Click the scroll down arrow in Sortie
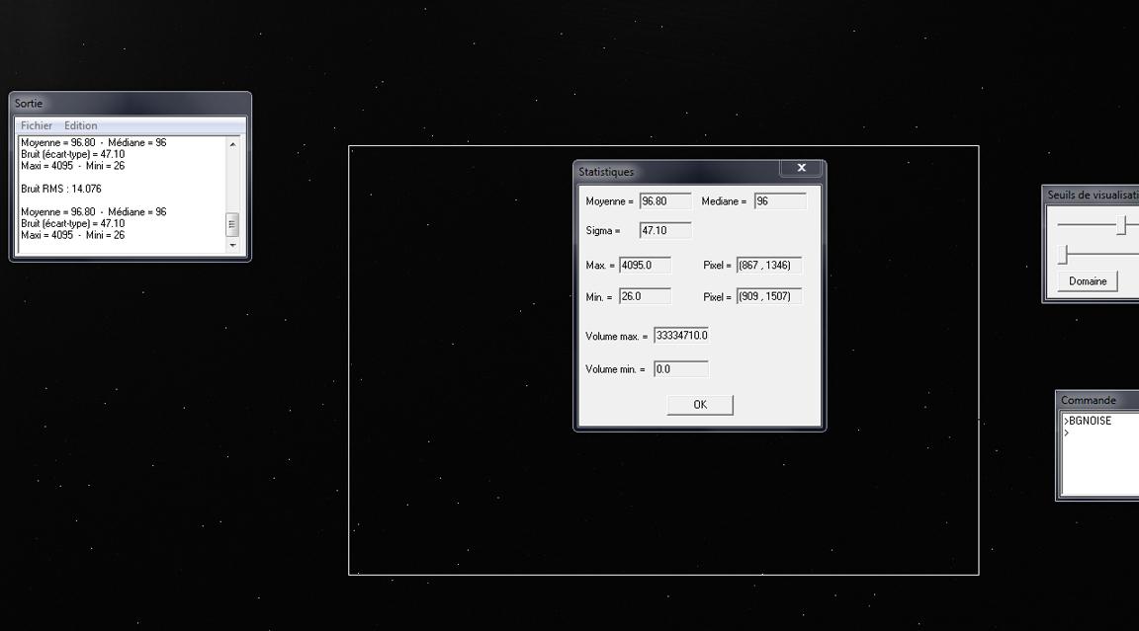 [x=232, y=245]
